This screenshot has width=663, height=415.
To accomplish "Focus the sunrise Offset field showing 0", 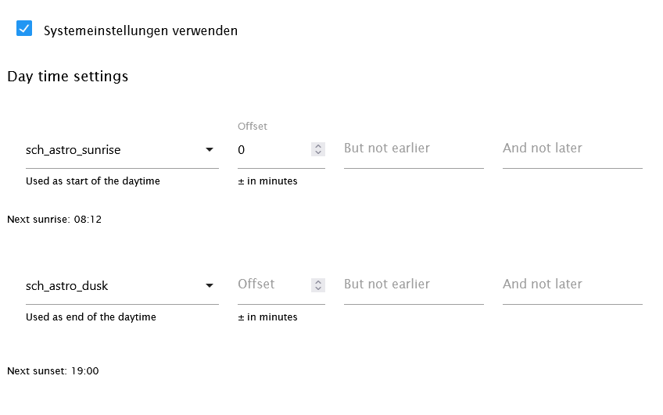I will (x=271, y=150).
